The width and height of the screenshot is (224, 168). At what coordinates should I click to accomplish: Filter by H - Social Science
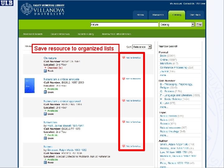(171, 99)
